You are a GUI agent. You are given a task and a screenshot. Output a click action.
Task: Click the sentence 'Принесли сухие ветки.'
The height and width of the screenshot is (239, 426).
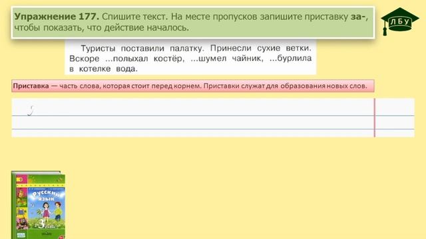tap(261, 48)
